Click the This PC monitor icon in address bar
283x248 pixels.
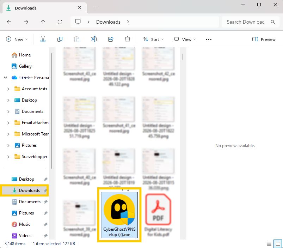78,22
